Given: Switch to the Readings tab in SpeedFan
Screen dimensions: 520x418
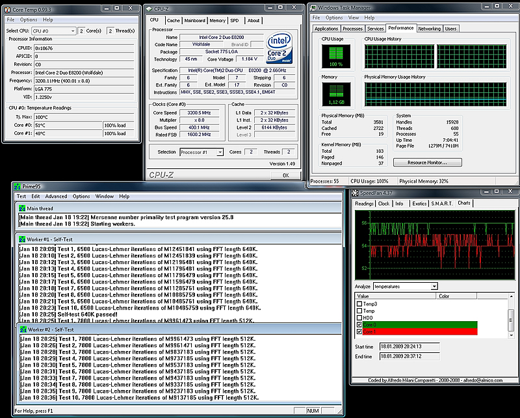Looking at the screenshot, I should (x=364, y=203).
